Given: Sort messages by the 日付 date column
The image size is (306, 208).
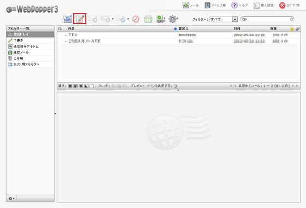Looking at the screenshot, I should pyautogui.click(x=237, y=28).
